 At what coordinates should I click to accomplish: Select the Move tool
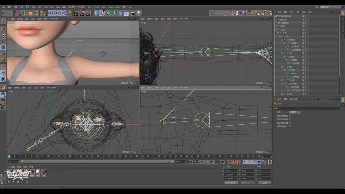24,13
